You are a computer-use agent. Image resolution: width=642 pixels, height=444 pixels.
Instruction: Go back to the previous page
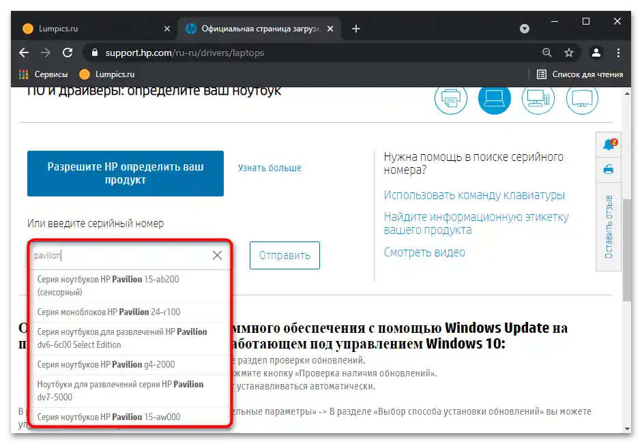[24, 53]
